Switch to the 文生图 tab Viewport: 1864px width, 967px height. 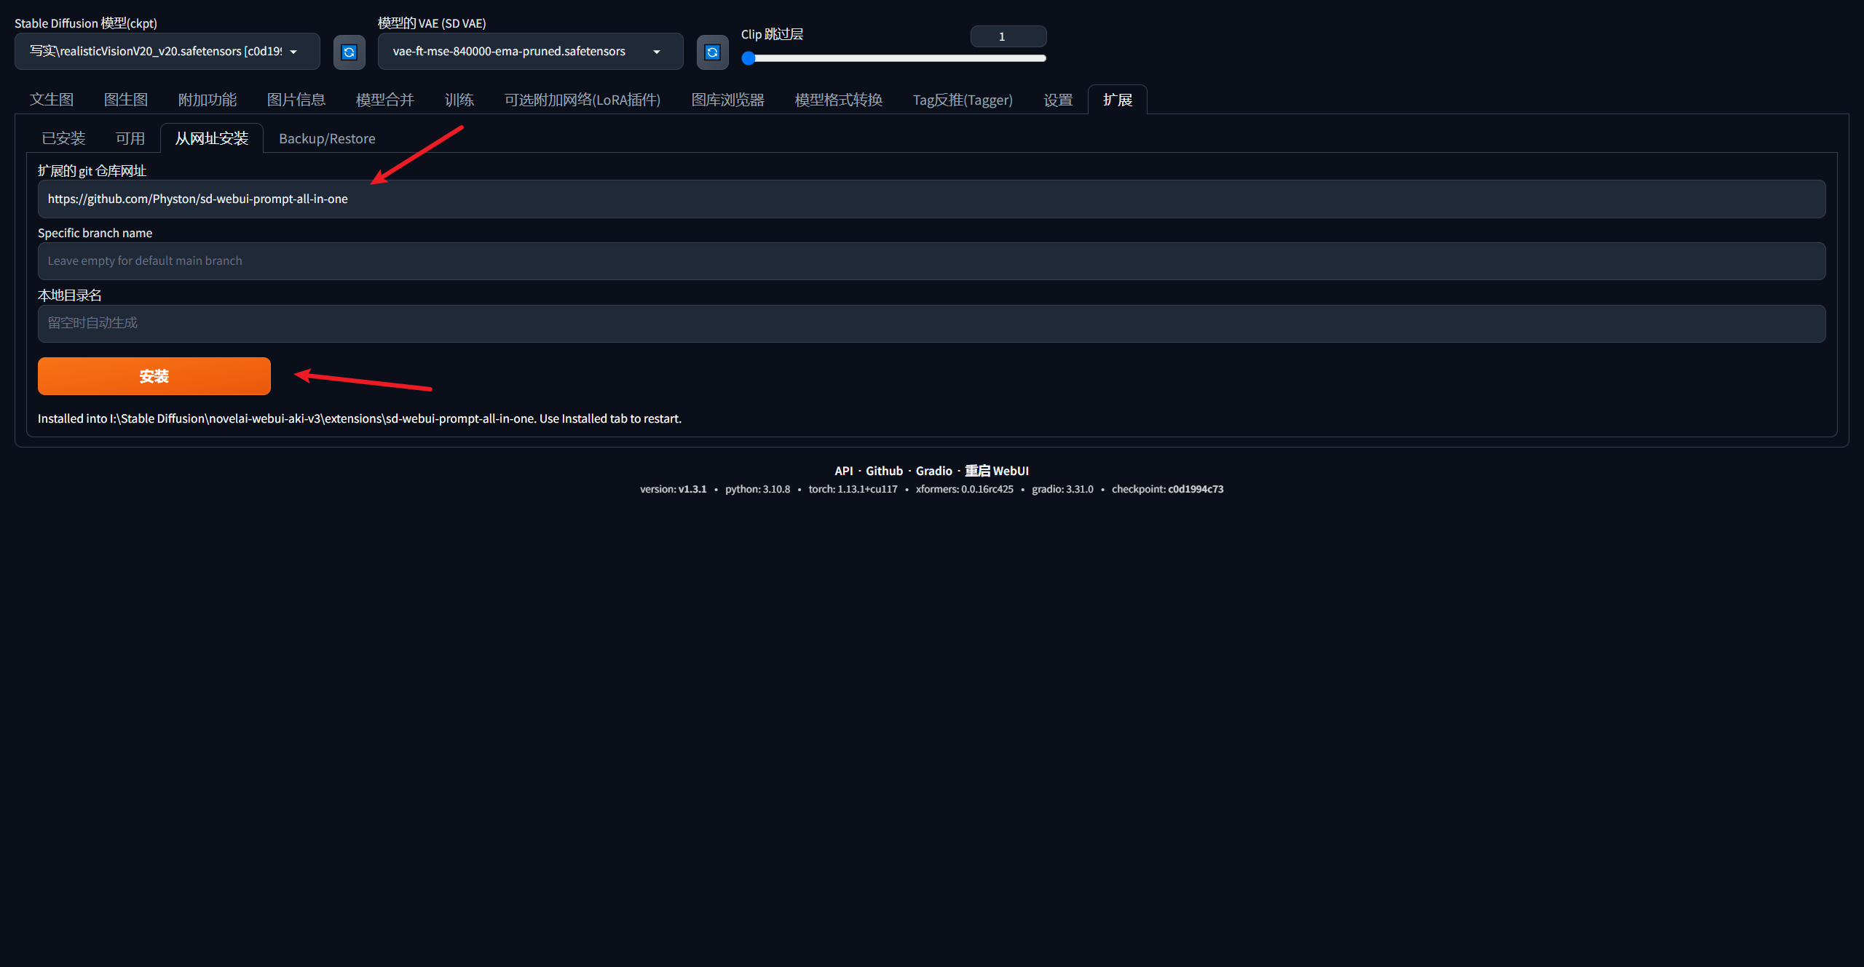(52, 100)
